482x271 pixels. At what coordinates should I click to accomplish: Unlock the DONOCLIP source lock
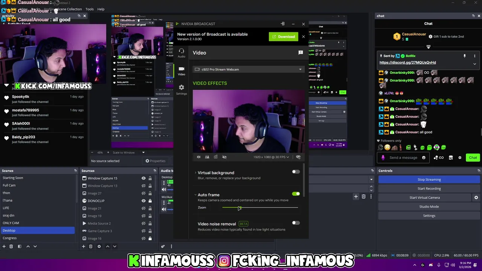[150, 201]
